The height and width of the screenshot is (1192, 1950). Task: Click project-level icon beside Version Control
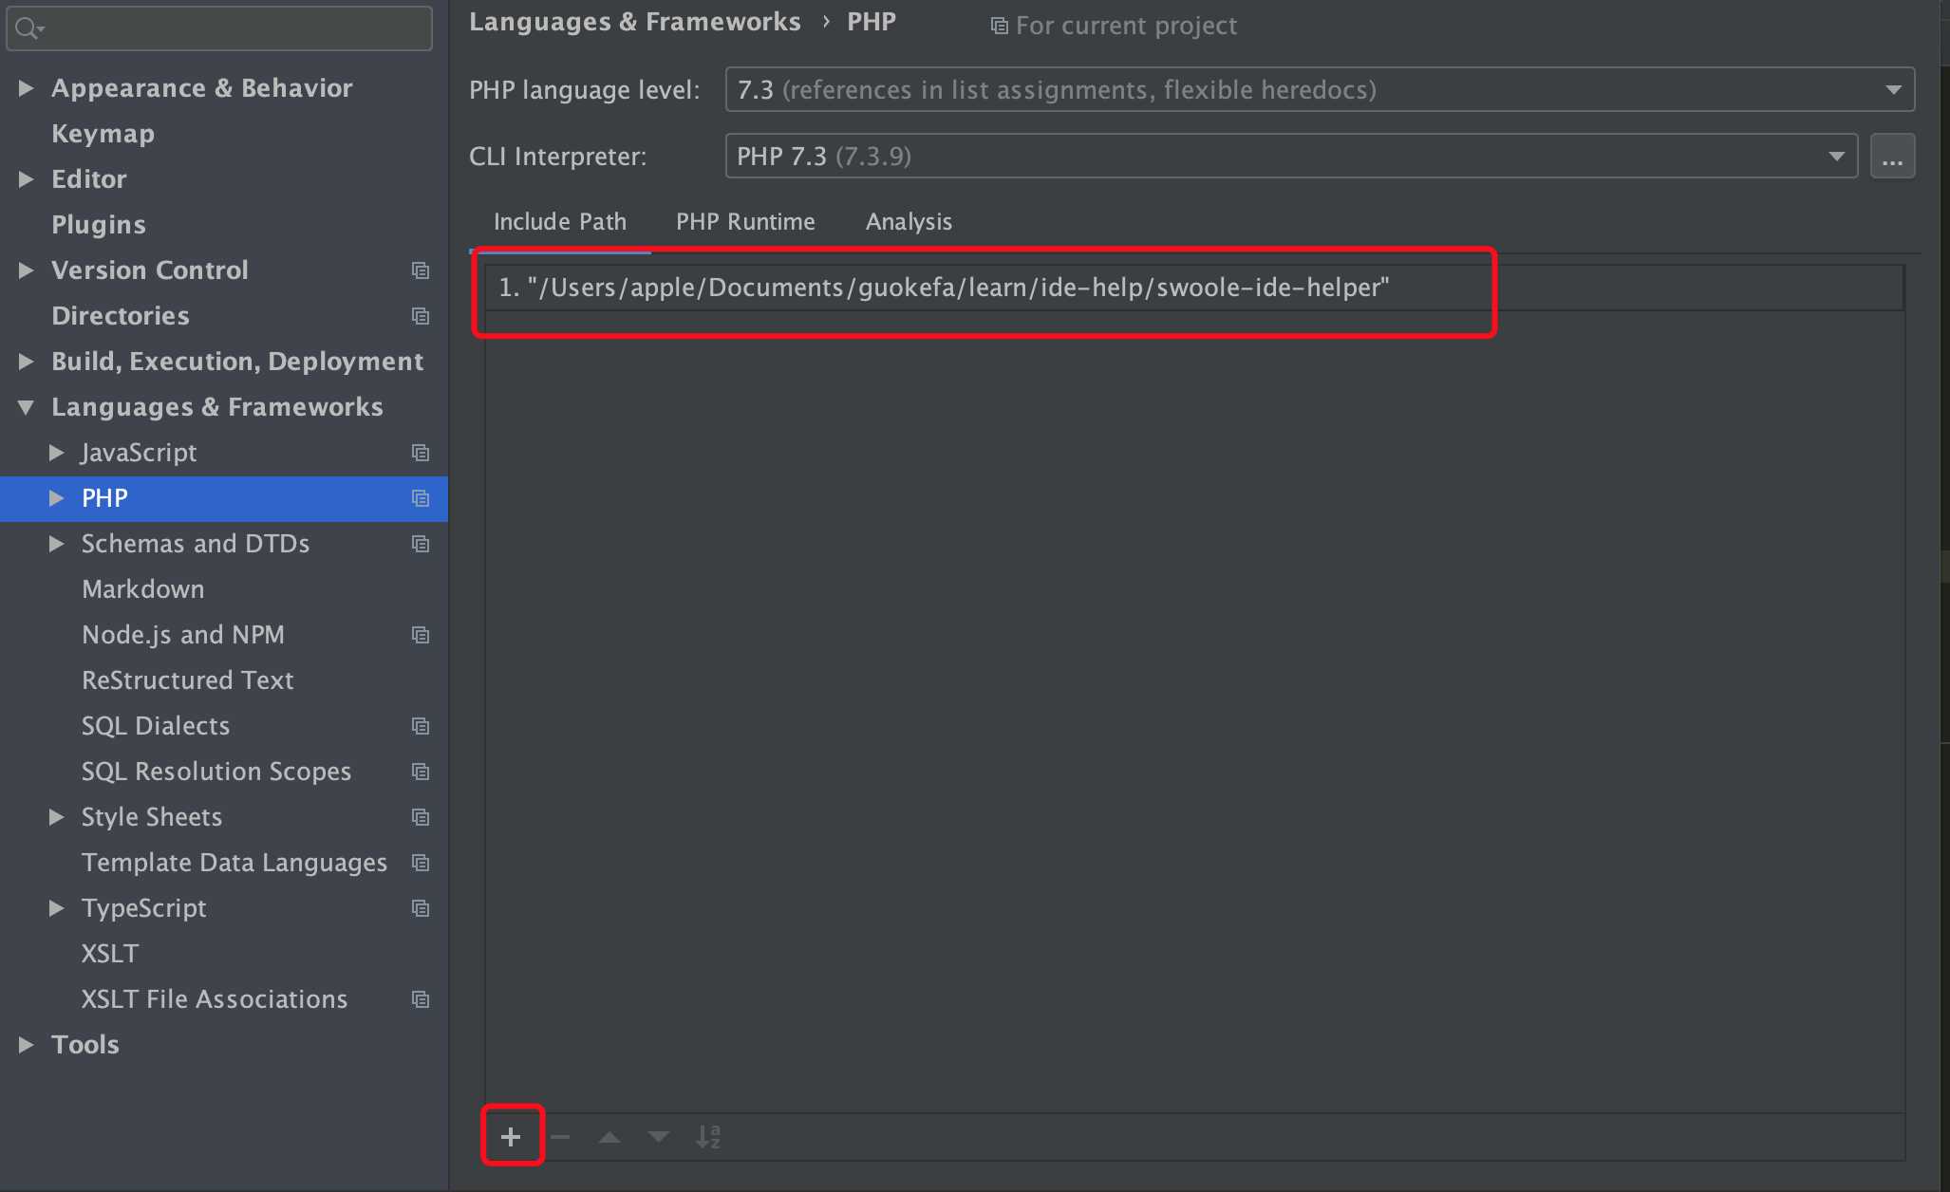point(421,270)
